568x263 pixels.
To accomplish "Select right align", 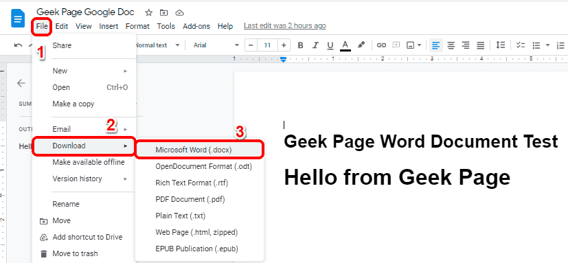I will click(x=466, y=45).
